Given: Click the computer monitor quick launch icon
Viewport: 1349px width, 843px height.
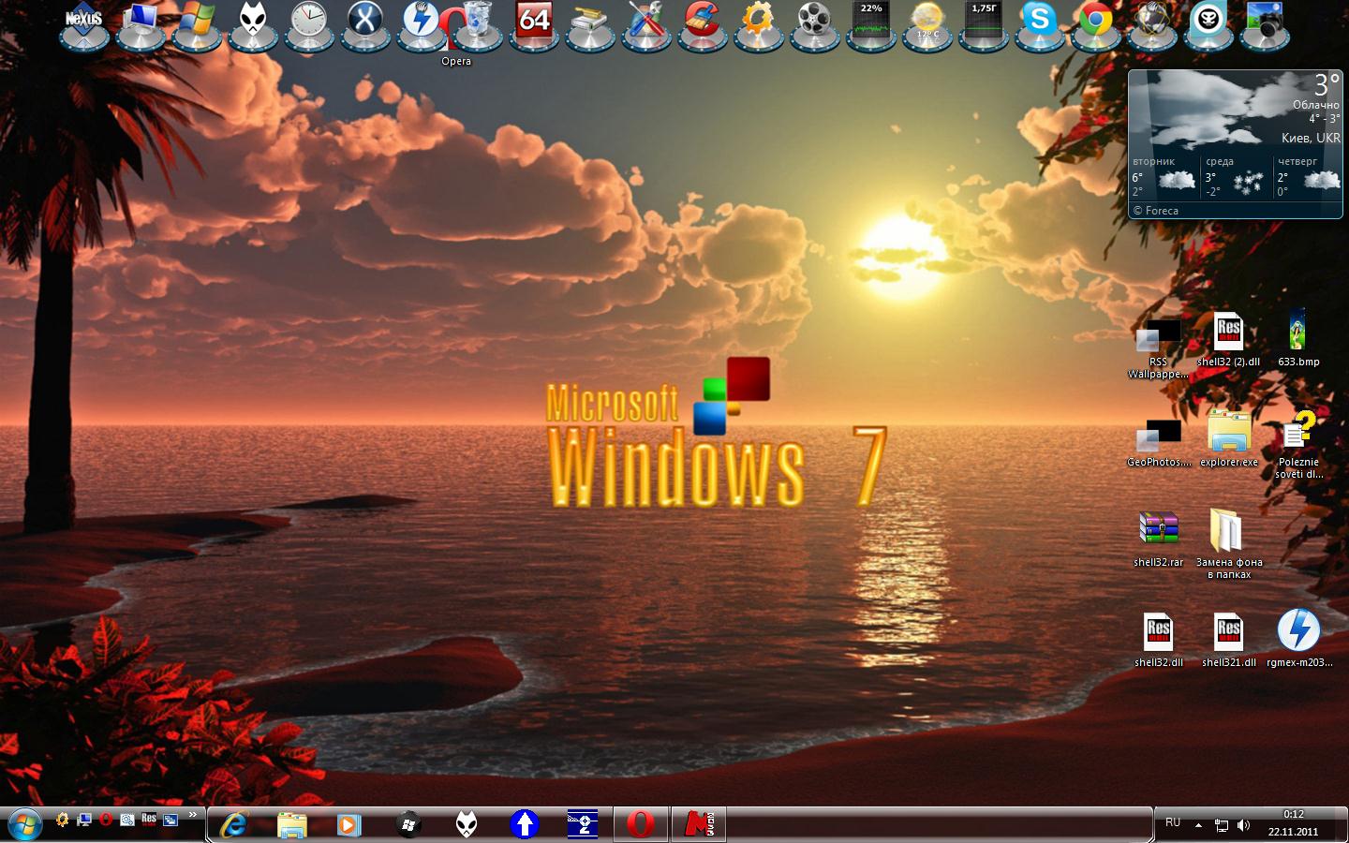Looking at the screenshot, I should pos(84,820).
